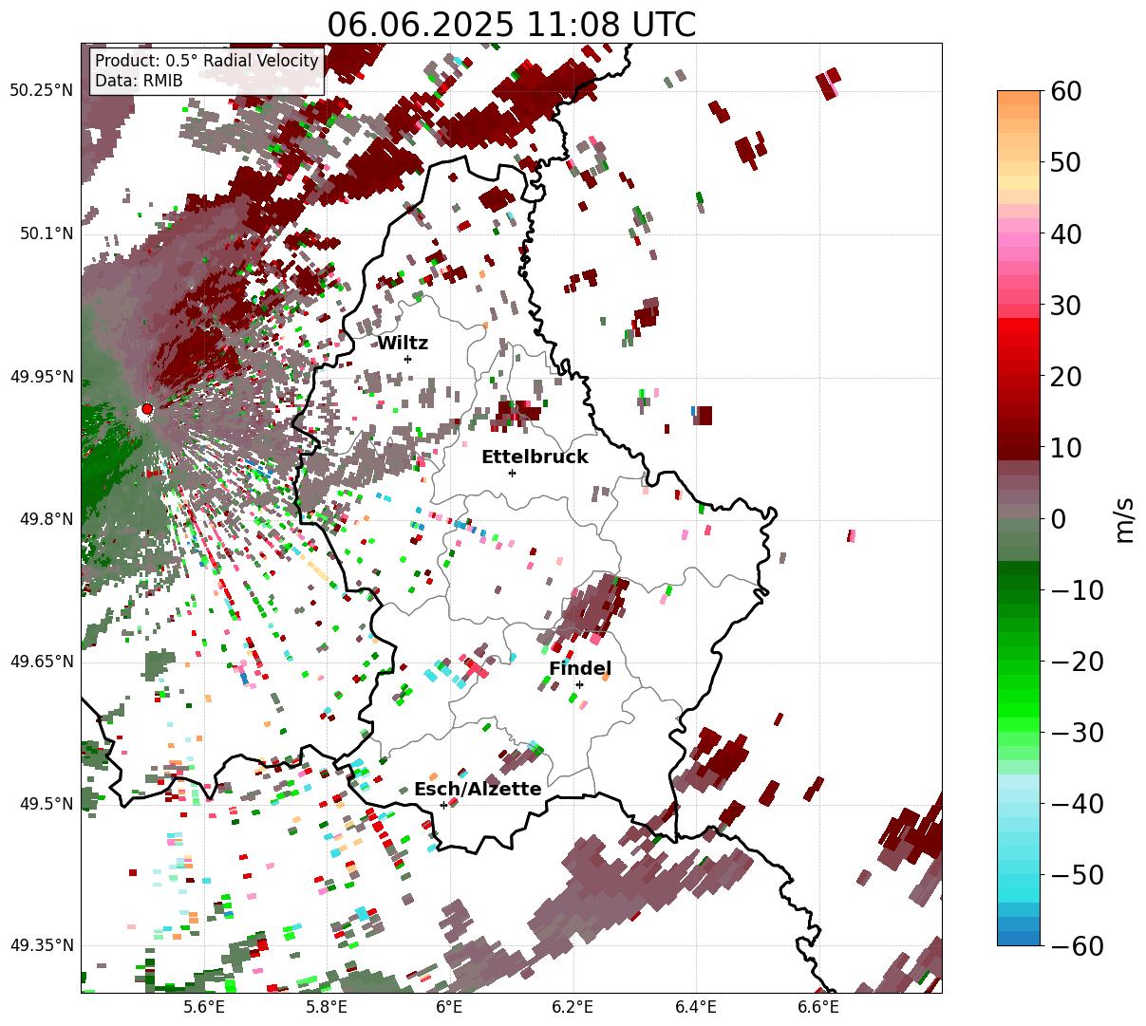The image size is (1146, 1026).
Task: Click the red radar site marker dot
Action: 146,409
